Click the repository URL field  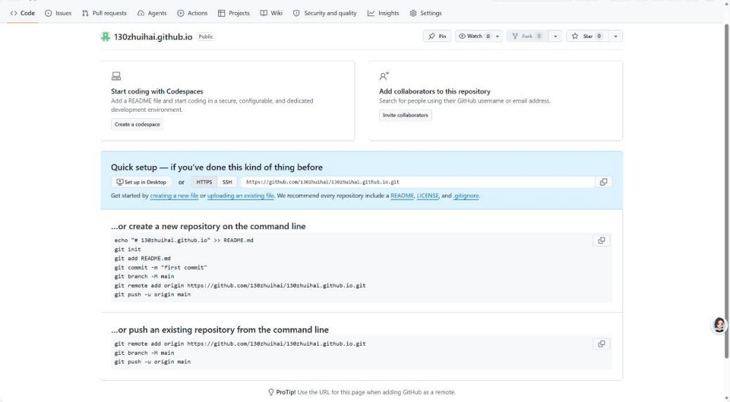(x=418, y=182)
